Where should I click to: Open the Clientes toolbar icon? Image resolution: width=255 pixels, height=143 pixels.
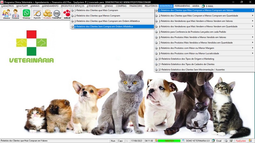(x=6, y=14)
